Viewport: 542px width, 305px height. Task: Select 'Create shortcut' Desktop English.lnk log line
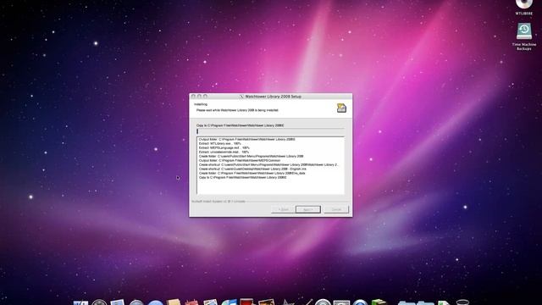point(252,169)
